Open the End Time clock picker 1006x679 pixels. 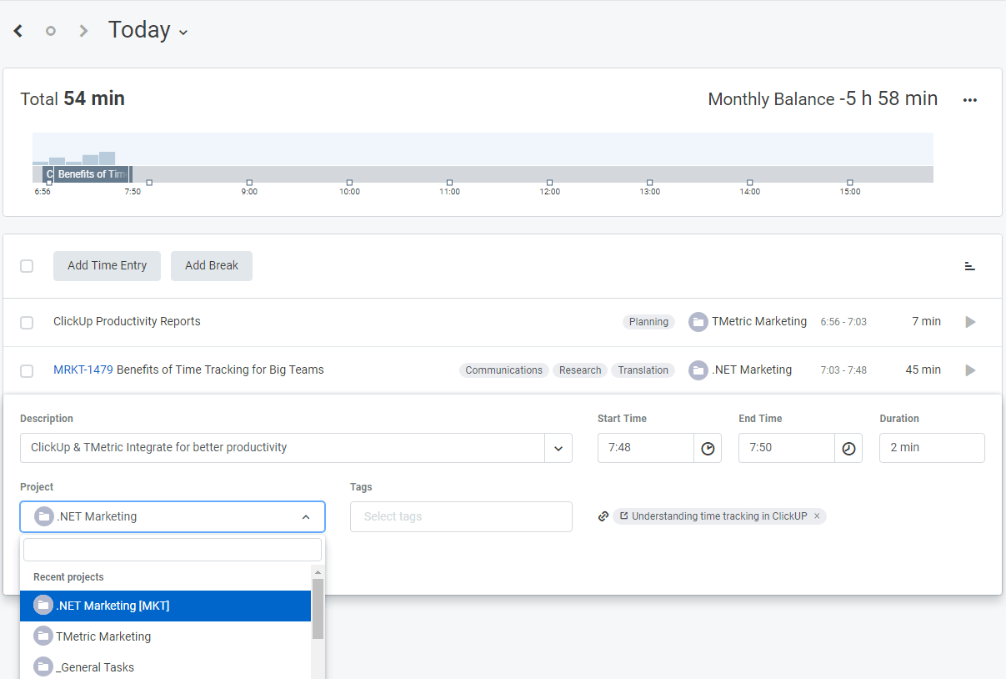click(848, 448)
